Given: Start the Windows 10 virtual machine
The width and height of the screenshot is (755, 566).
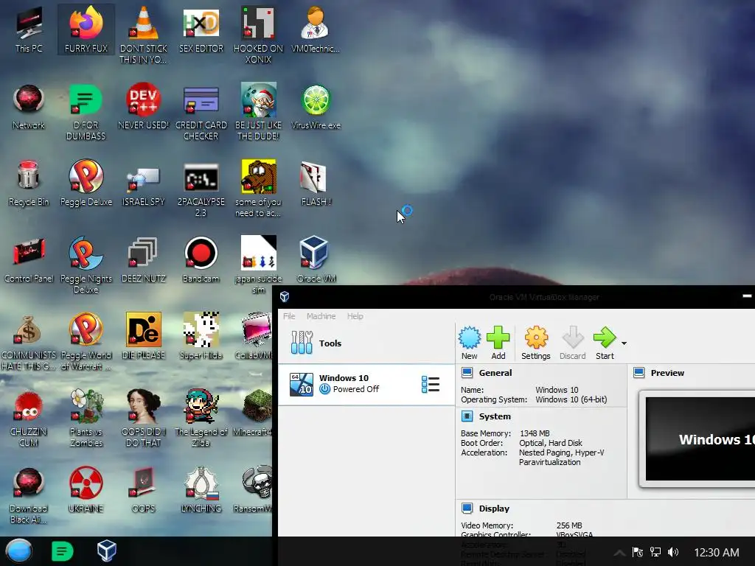Looking at the screenshot, I should pos(605,343).
